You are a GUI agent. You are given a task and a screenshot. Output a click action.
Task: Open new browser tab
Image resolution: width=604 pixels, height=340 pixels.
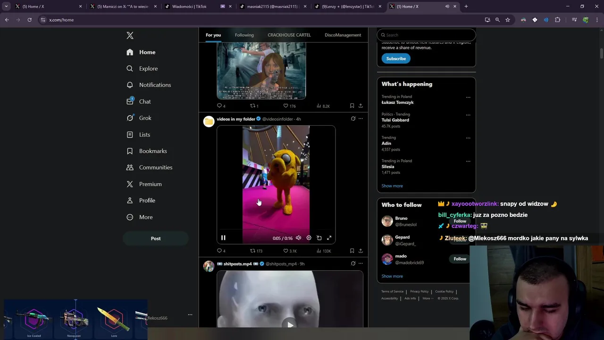[466, 6]
